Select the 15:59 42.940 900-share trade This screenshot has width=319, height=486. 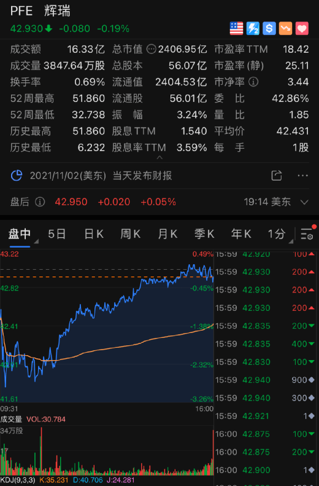(266, 380)
